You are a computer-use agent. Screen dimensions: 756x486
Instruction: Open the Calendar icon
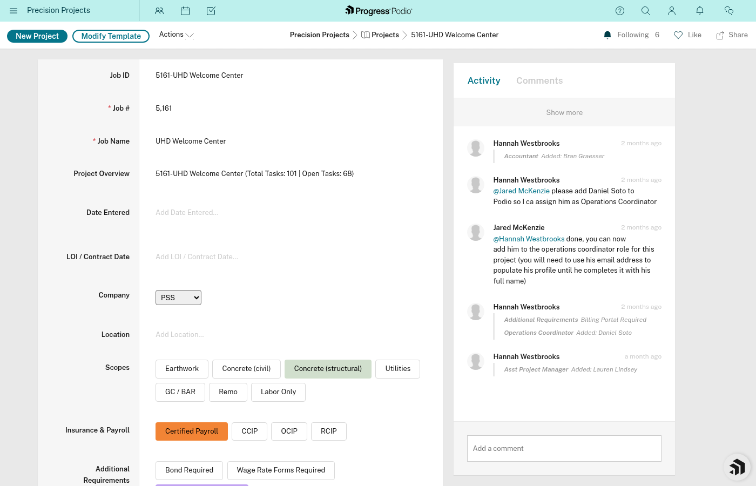point(185,10)
